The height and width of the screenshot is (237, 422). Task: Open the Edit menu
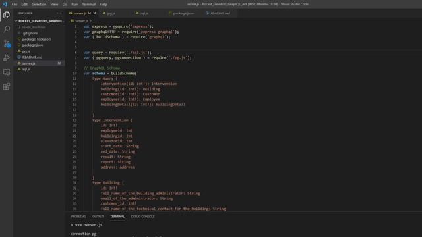[x=24, y=5]
